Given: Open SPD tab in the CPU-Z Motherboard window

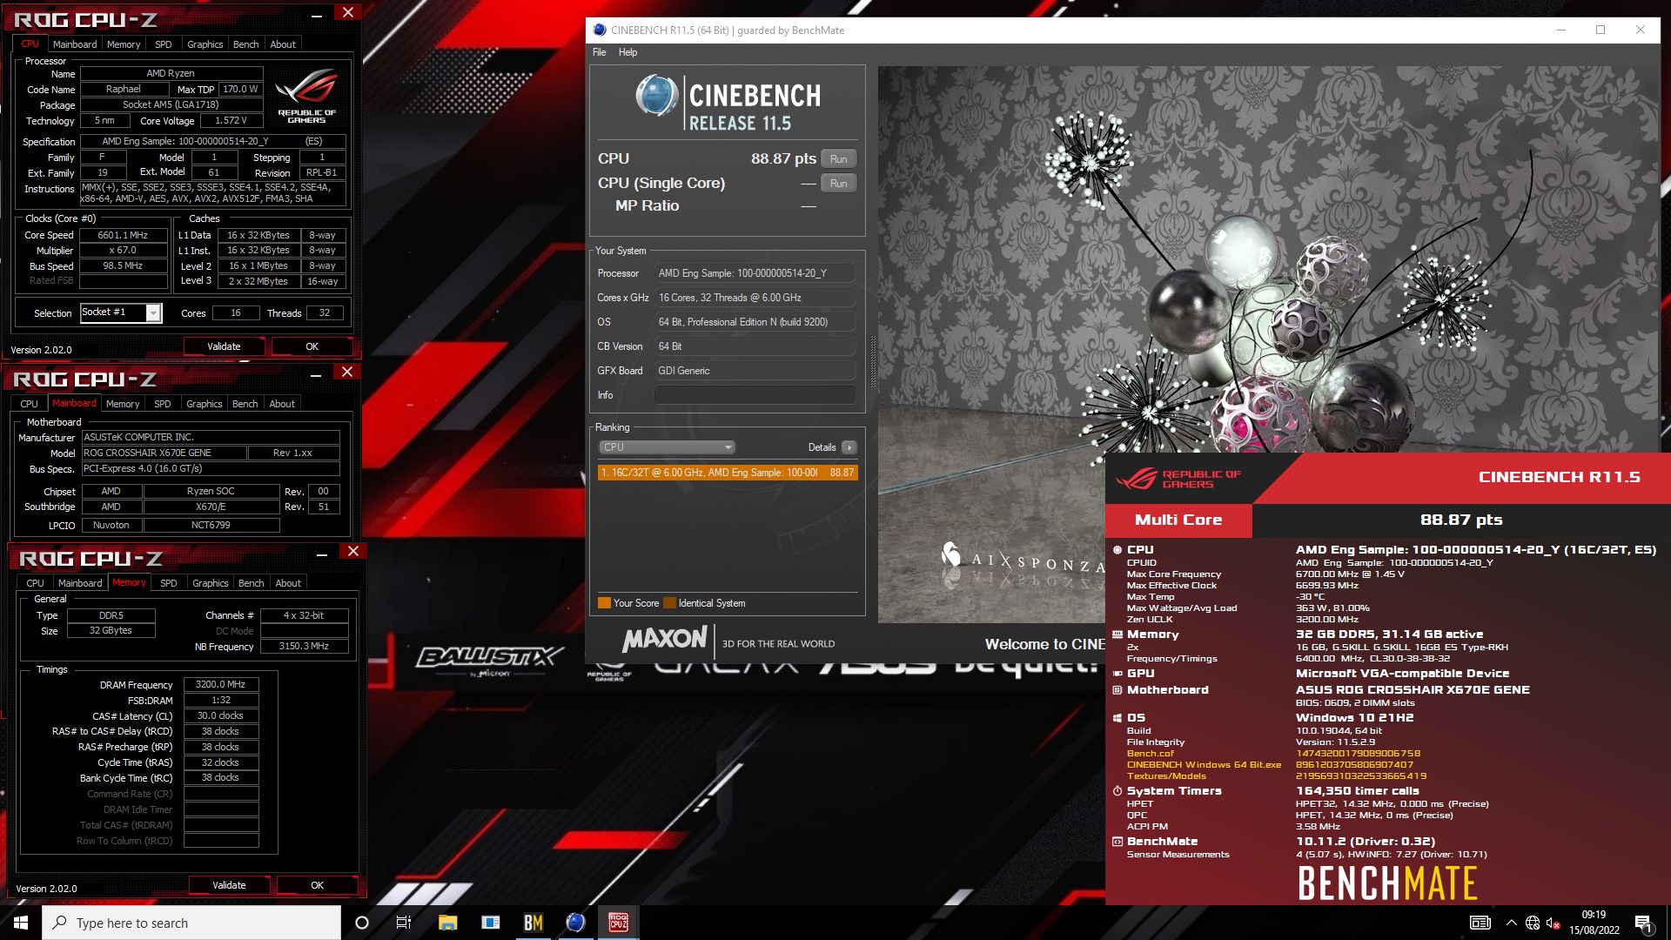Looking at the screenshot, I should tap(163, 404).
